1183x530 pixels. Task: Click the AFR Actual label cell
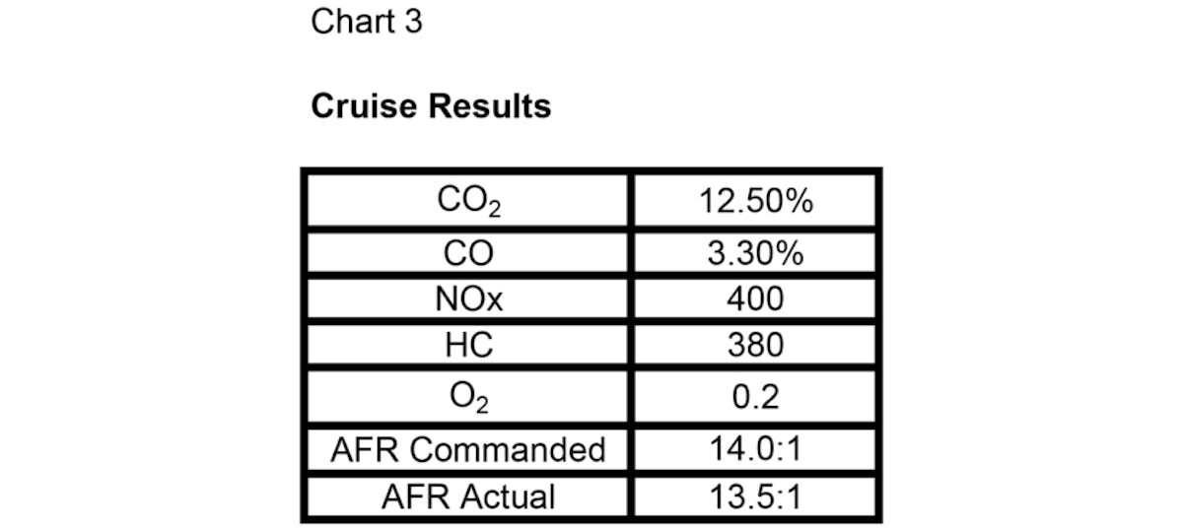(x=468, y=496)
